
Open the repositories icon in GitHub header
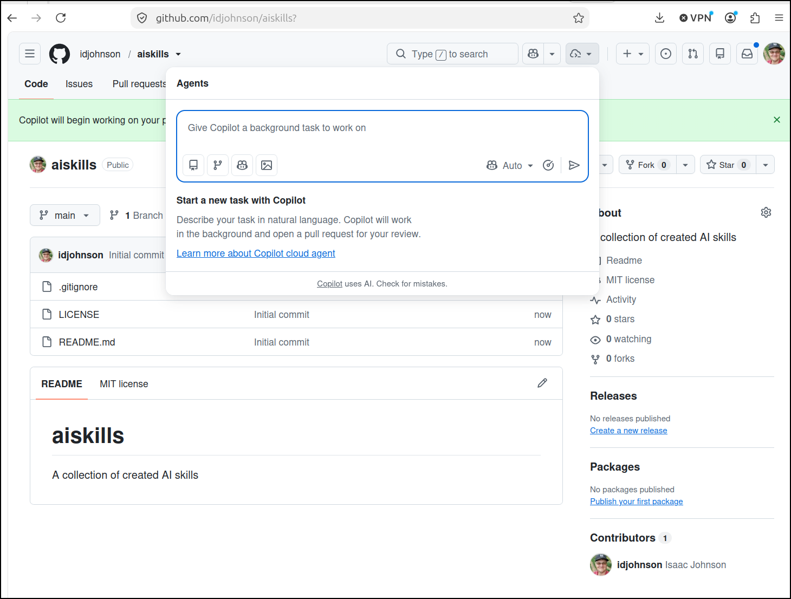click(720, 54)
